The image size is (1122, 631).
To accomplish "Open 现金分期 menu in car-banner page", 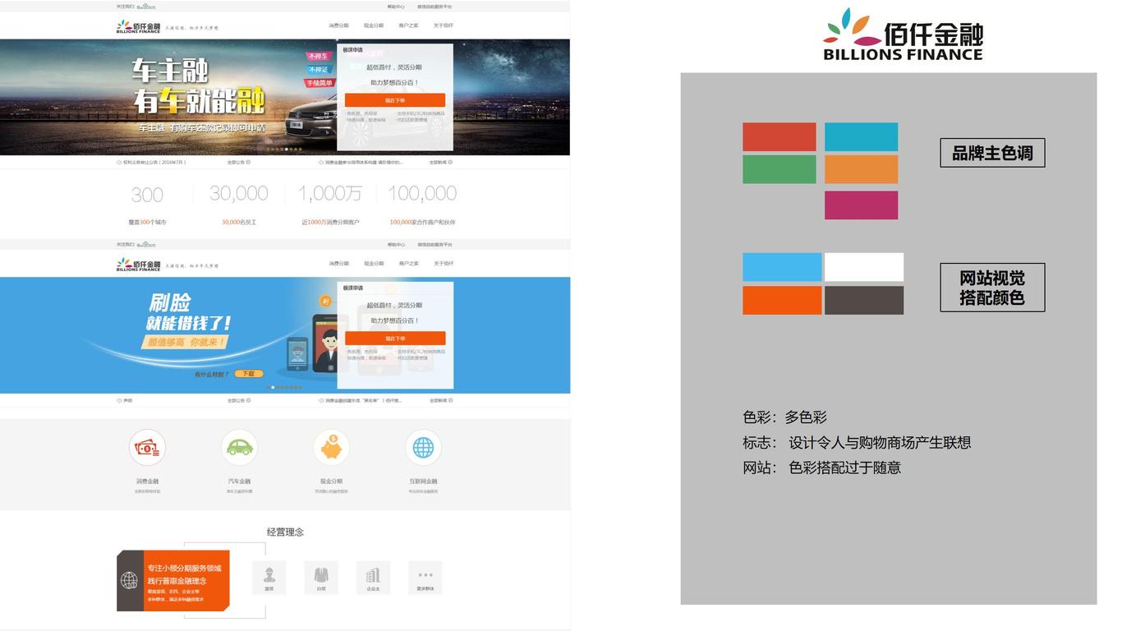I will coord(374,25).
